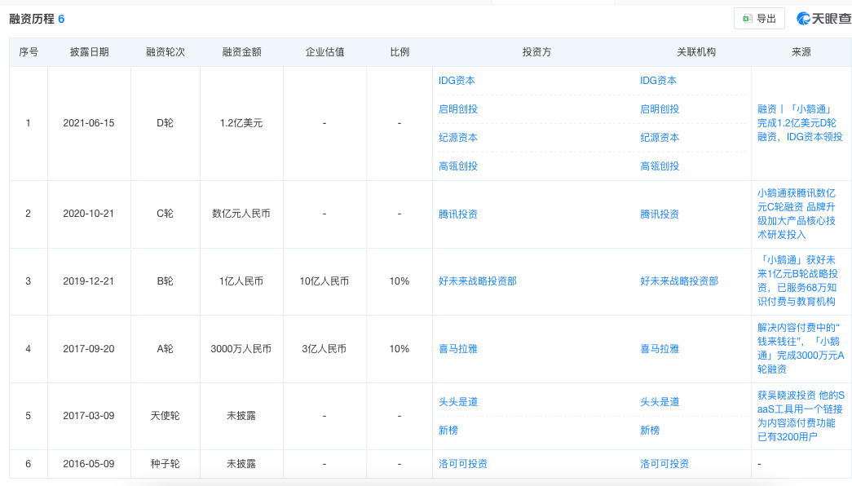Click the 披露日期 column header
This screenshot has width=852, height=486.
click(89, 52)
